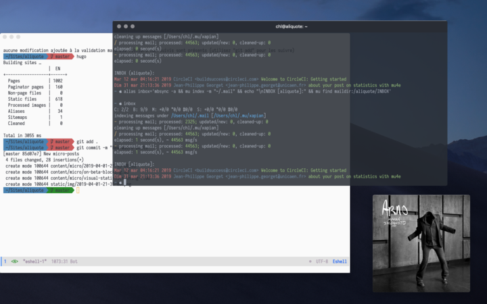Click the <N> evil state indicator
487x304 pixels.
14,261
